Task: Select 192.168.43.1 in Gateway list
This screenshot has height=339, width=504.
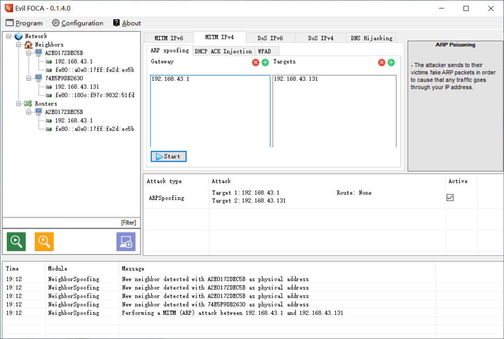Action: pyautogui.click(x=170, y=79)
